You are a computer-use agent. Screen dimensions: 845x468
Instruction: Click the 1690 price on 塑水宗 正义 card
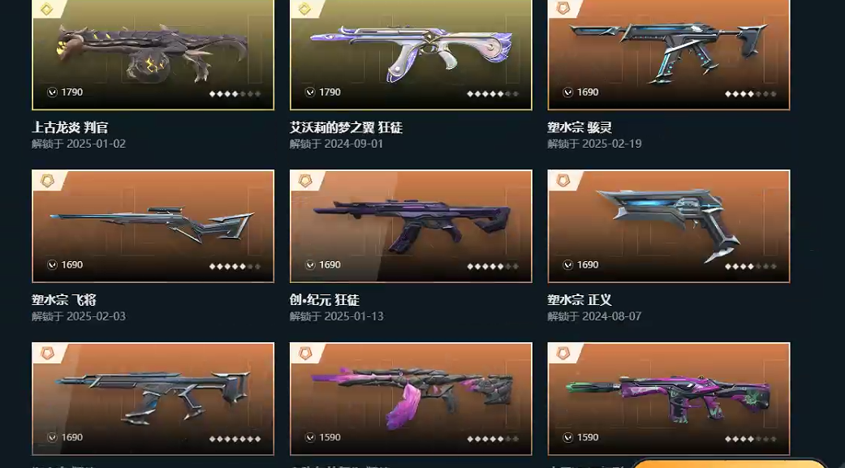click(588, 264)
